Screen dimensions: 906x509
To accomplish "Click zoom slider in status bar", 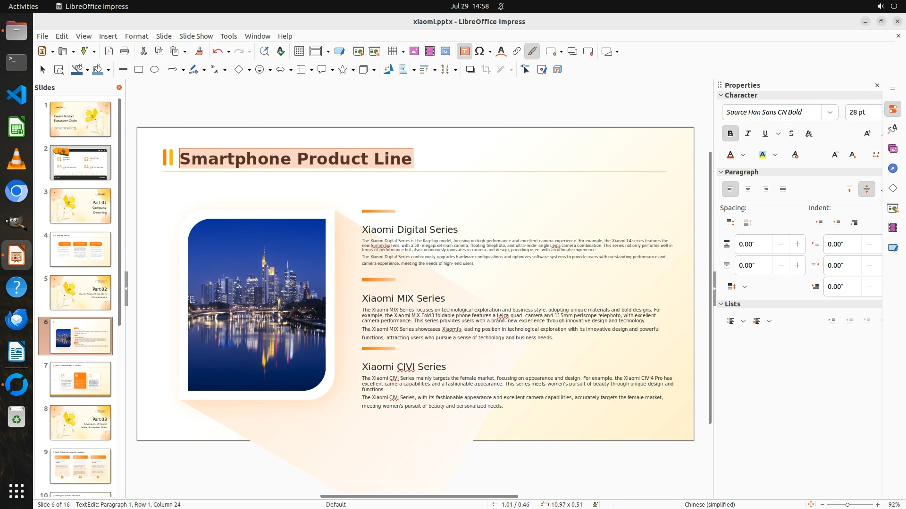I will tap(847, 504).
